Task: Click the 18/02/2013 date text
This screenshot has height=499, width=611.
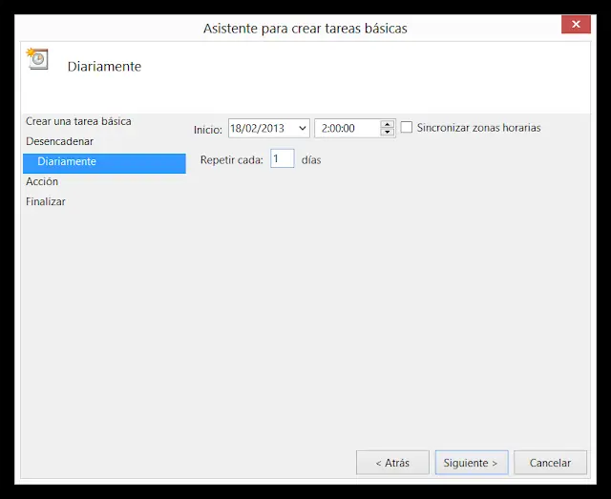Action: point(257,128)
